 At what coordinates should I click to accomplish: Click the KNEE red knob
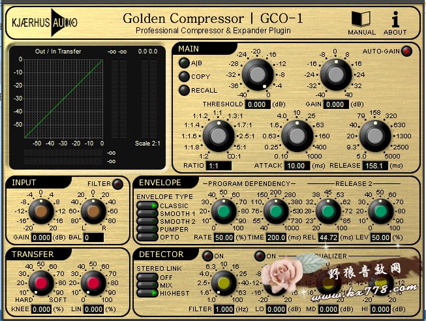(41, 283)
